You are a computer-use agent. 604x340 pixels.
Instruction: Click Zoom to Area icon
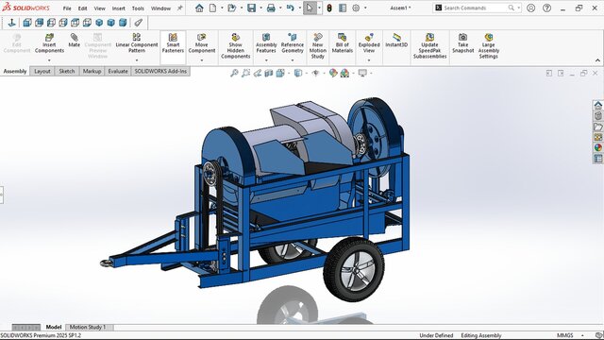[245, 73]
